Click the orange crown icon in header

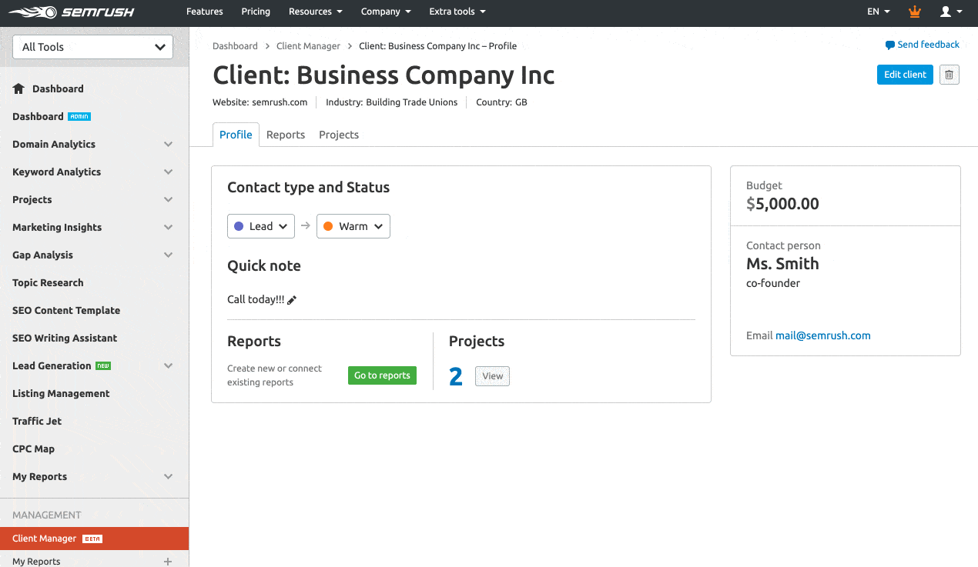(914, 12)
